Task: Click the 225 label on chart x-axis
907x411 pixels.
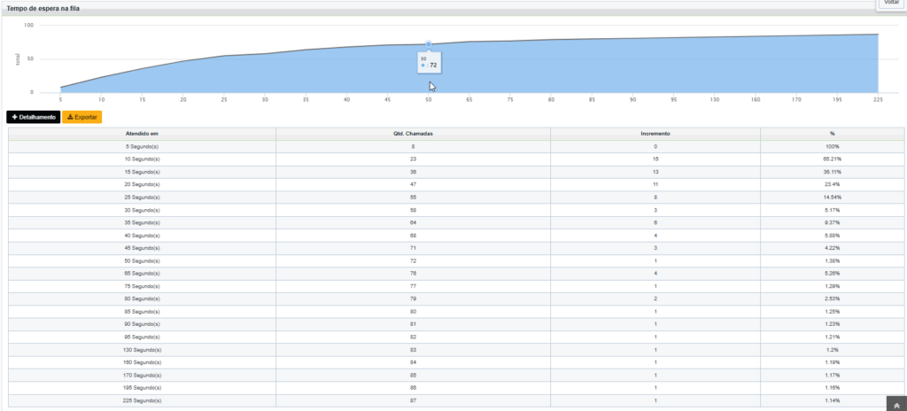Action: (878, 99)
